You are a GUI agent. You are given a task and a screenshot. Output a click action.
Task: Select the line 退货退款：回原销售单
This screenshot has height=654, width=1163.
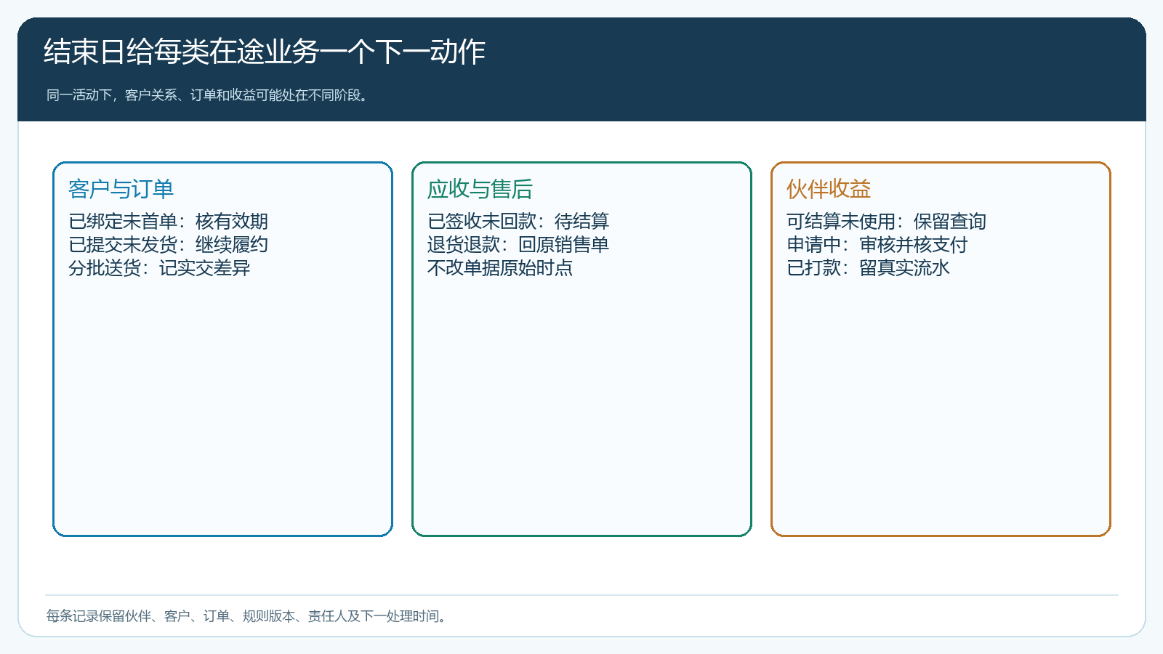[518, 245]
